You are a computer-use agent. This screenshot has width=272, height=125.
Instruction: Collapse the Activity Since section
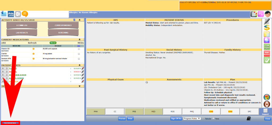[80, 20]
